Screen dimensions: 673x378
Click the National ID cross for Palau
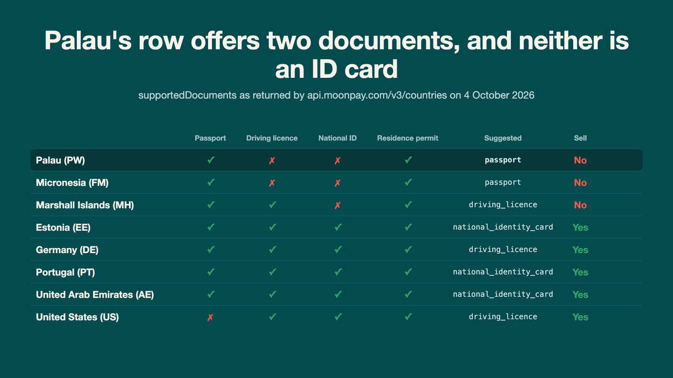338,160
